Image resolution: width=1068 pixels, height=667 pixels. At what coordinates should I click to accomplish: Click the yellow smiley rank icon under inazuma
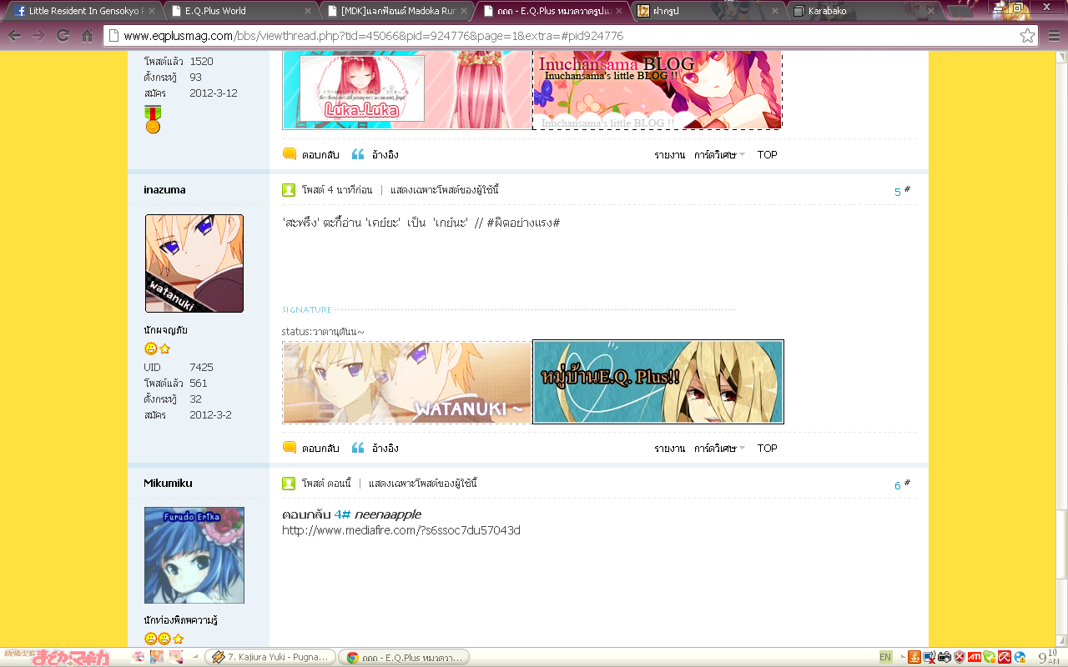coord(151,349)
